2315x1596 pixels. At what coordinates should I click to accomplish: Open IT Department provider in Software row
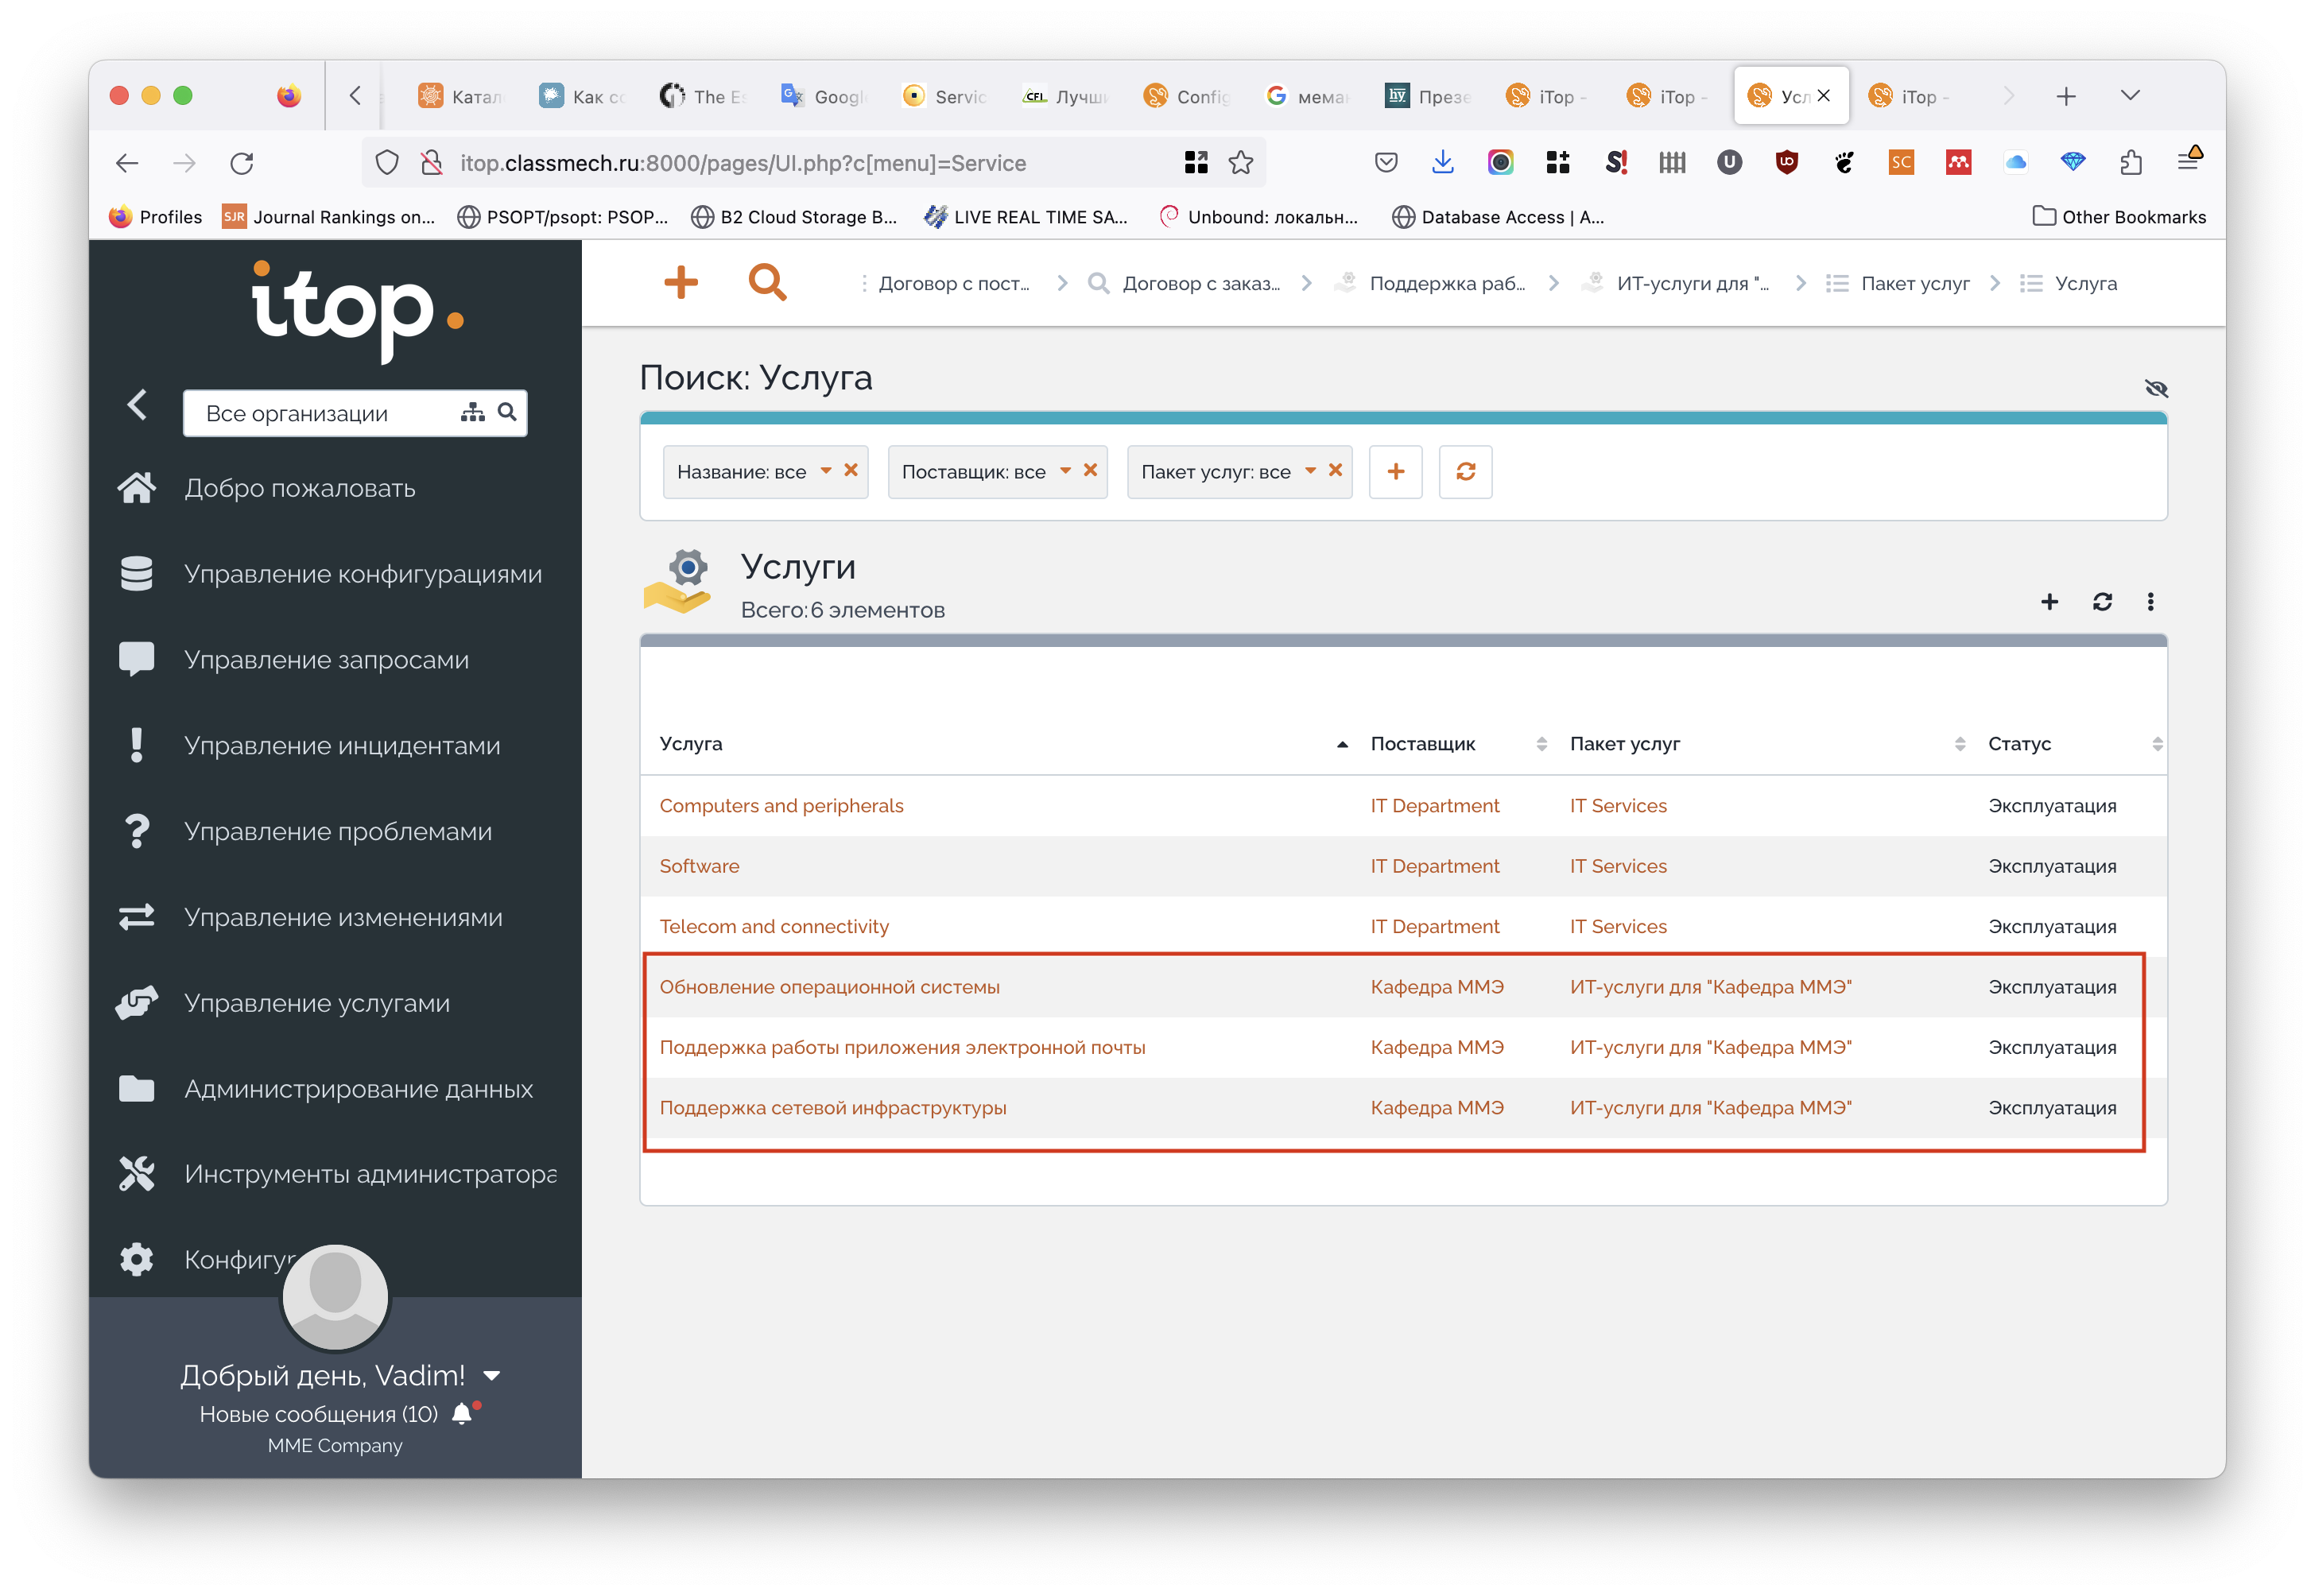point(1434,866)
